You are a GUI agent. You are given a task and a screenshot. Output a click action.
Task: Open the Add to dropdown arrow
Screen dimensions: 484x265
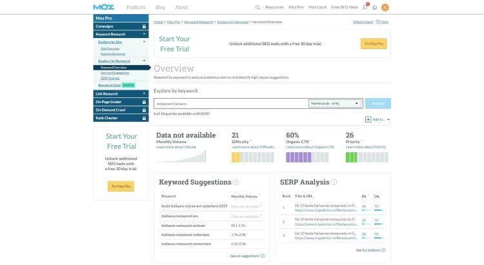pyautogui.click(x=388, y=119)
